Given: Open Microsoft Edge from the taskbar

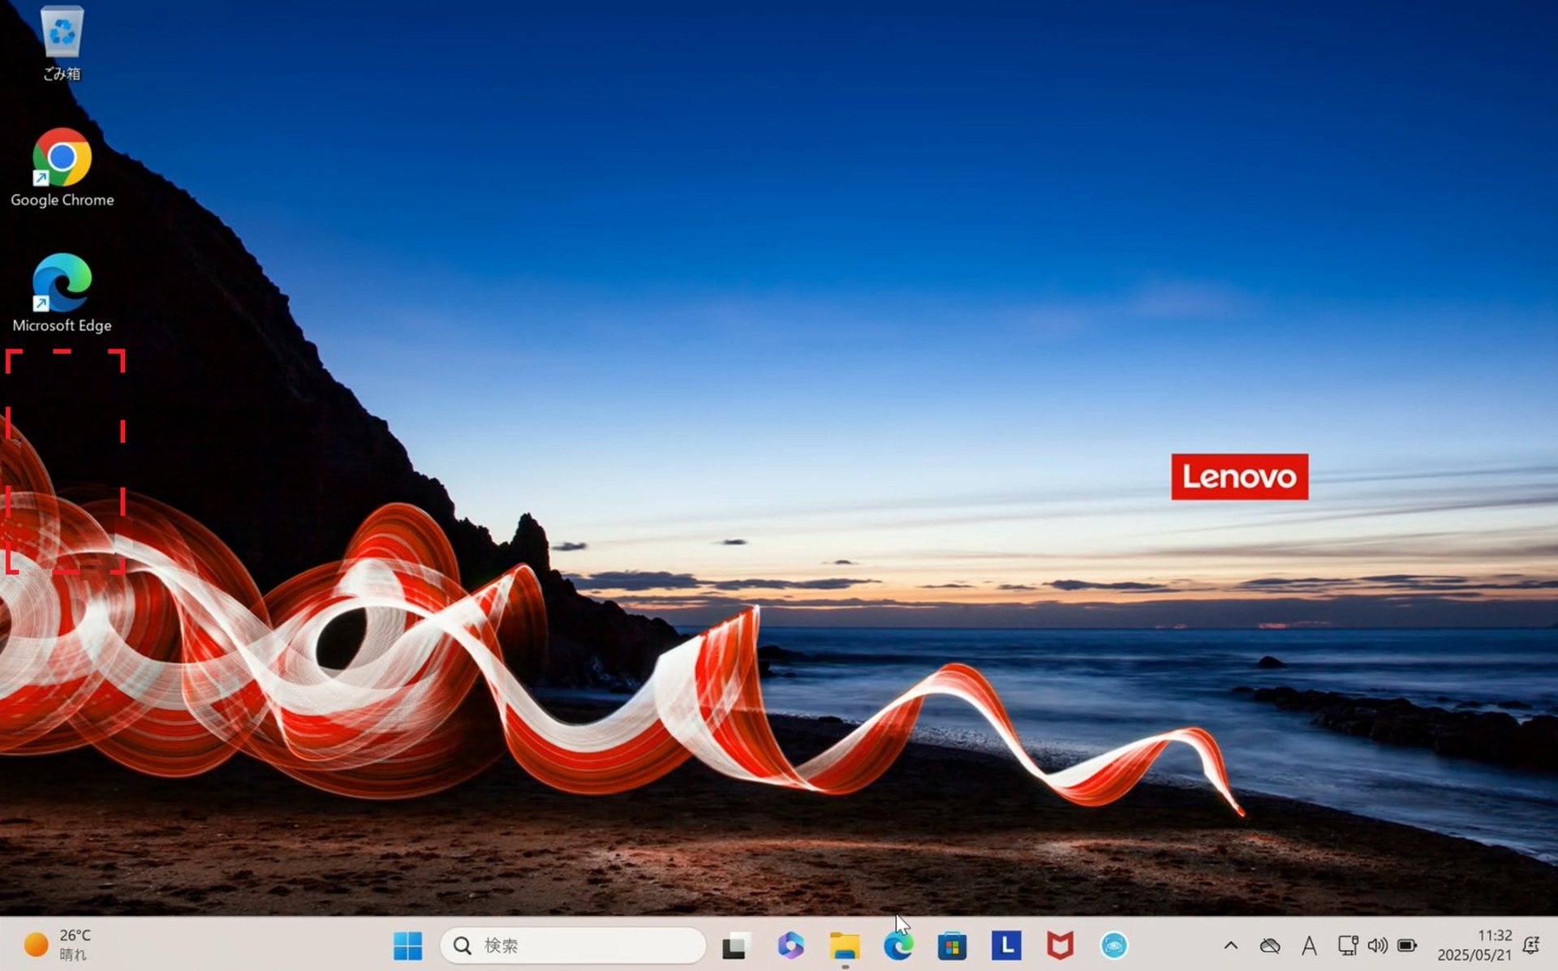Looking at the screenshot, I should [x=898, y=945].
